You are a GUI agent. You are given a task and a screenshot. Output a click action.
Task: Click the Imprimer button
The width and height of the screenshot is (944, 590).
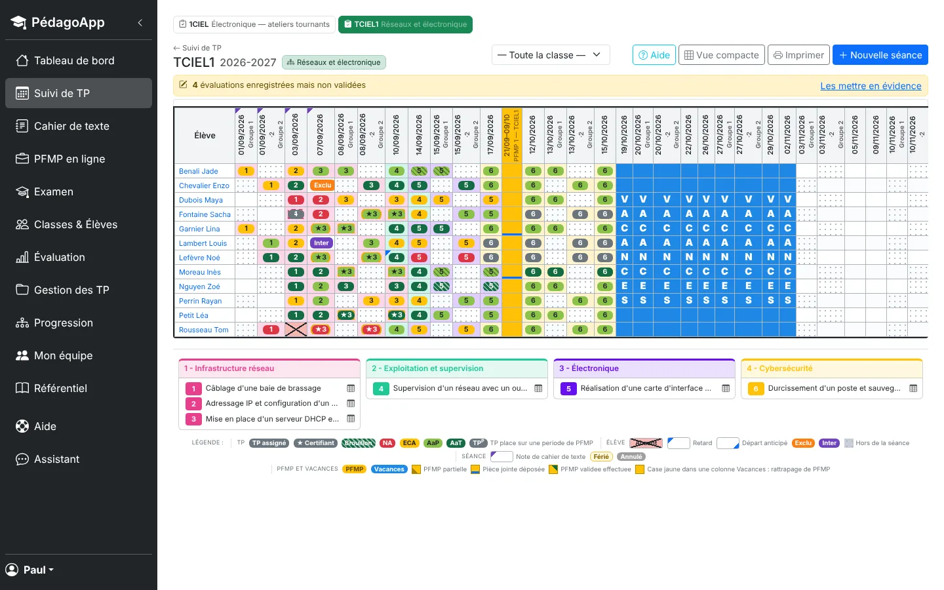point(798,55)
